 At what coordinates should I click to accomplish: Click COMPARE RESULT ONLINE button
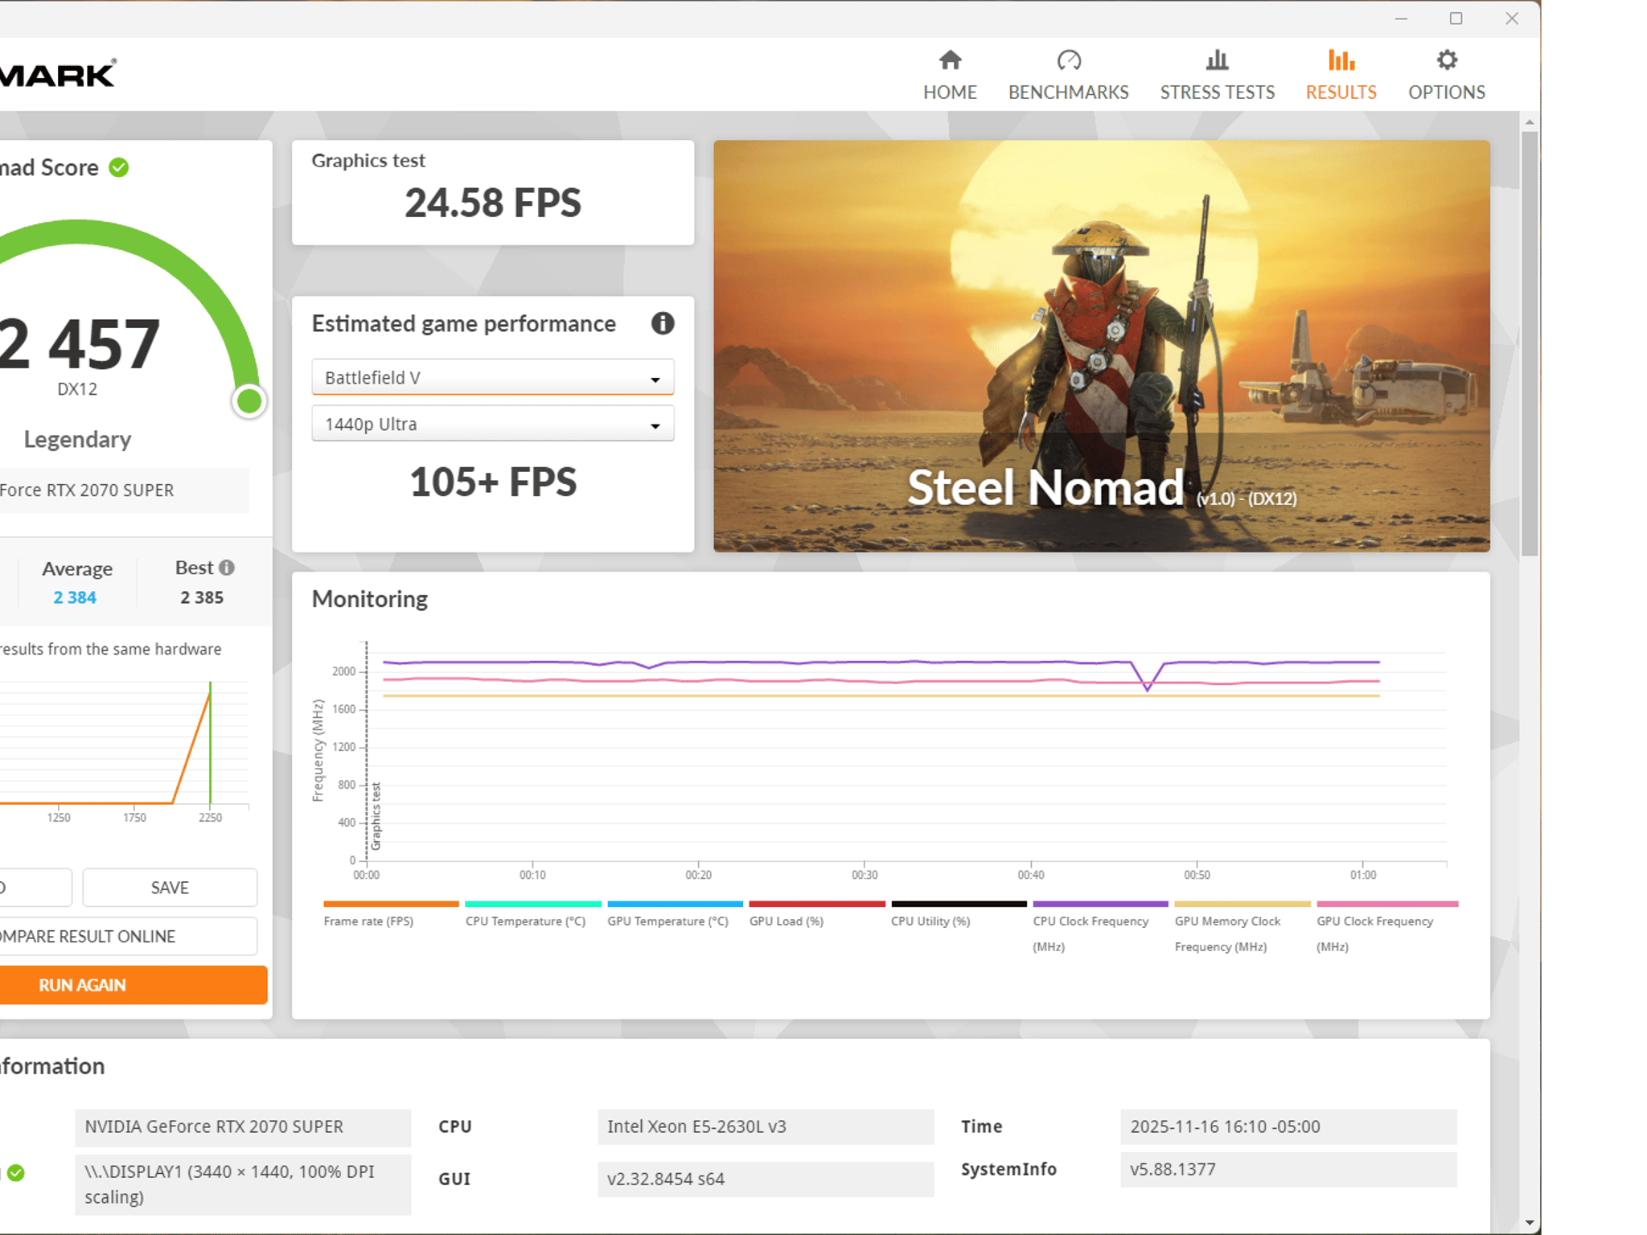[127, 937]
